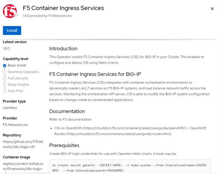Click the F5 Container Ingress Services title

coord(63,8)
